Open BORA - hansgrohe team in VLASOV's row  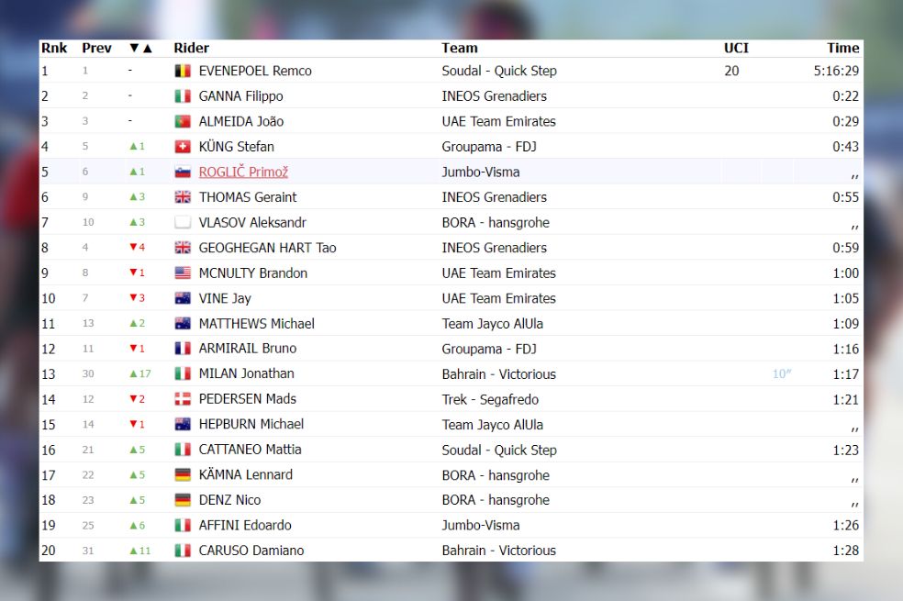[x=496, y=223]
